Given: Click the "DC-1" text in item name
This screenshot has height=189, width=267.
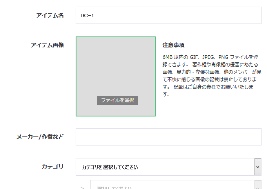Looking at the screenshot, I should [87, 16].
